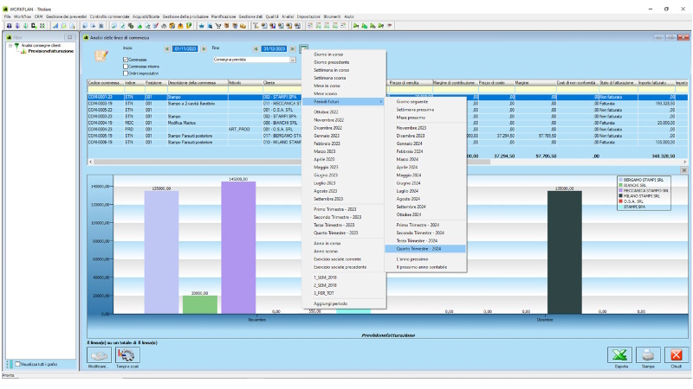
Task: Close the chart pane with its X button
Action: tap(683, 170)
